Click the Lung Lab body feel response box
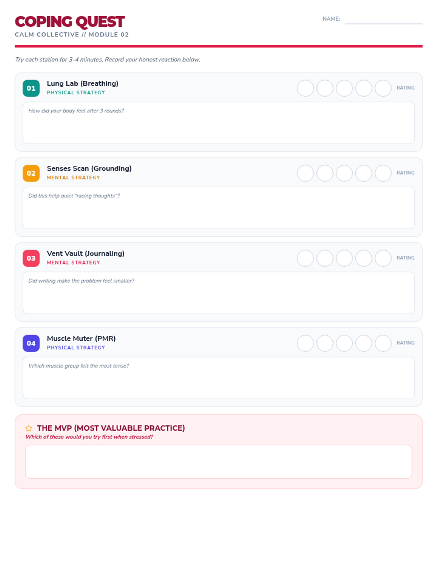 (219, 123)
